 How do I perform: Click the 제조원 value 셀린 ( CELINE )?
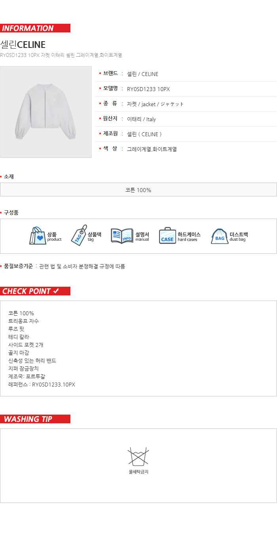[x=144, y=134]
